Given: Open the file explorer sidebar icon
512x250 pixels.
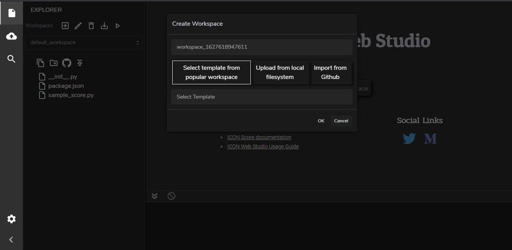Looking at the screenshot, I should (12, 13).
